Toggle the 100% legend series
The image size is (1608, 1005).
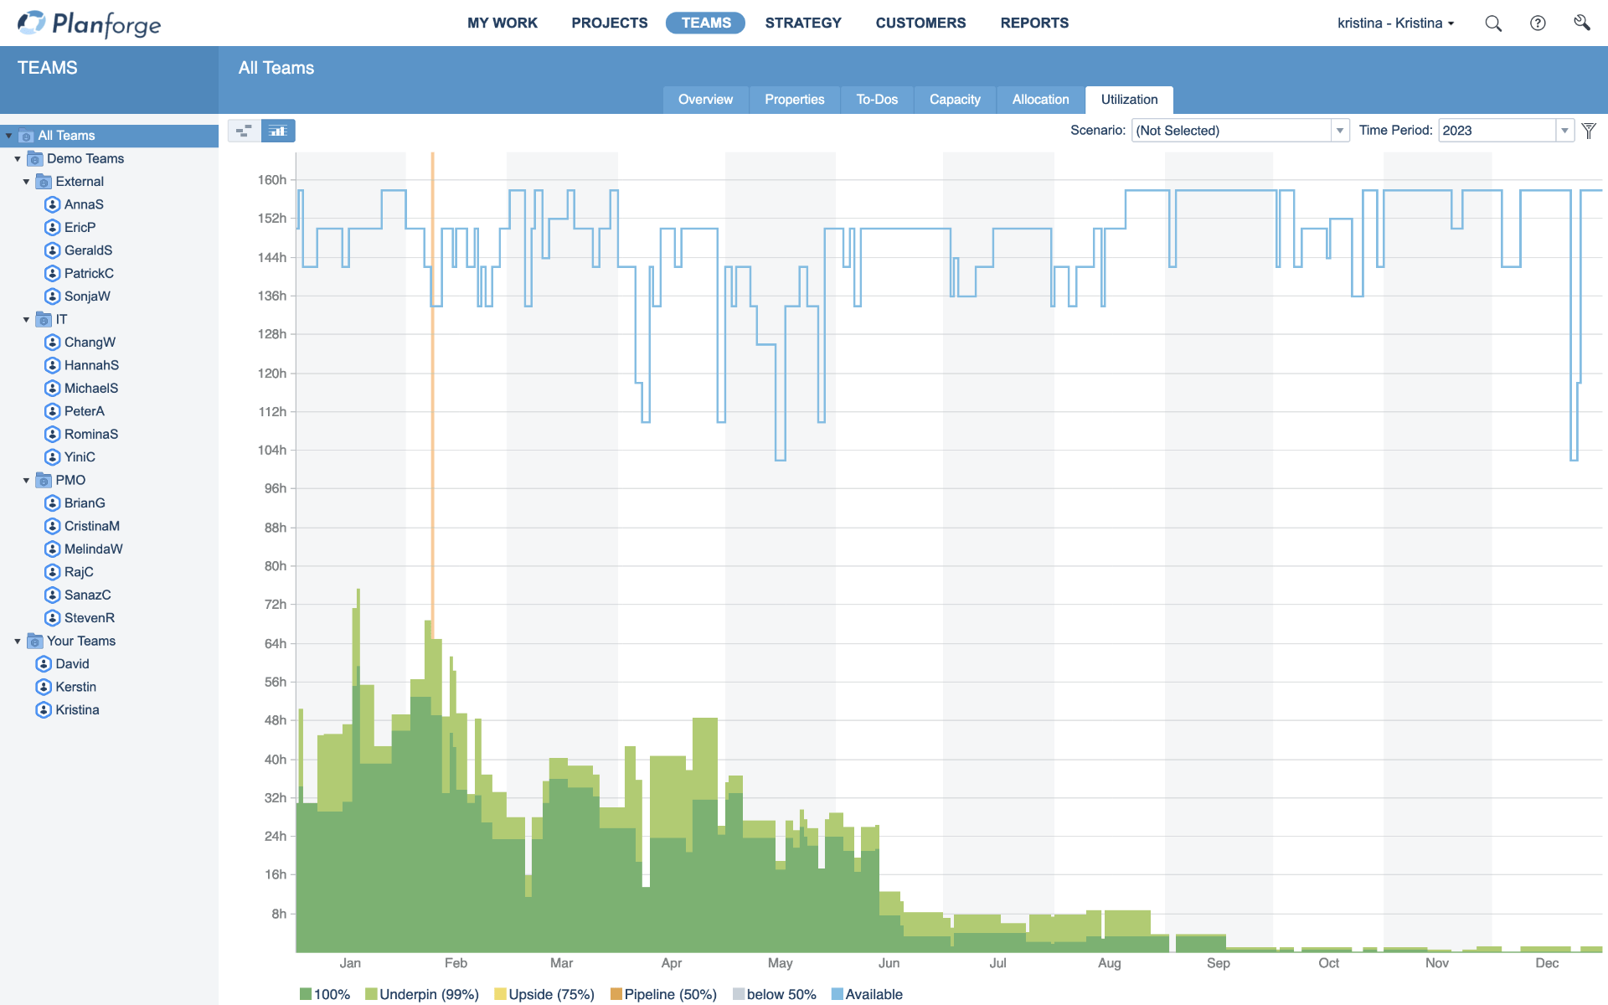[325, 994]
